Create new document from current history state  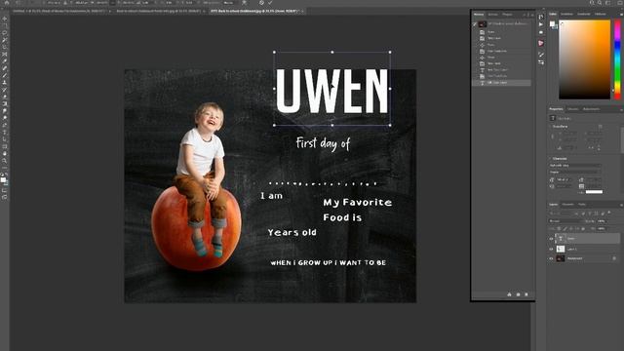point(509,294)
